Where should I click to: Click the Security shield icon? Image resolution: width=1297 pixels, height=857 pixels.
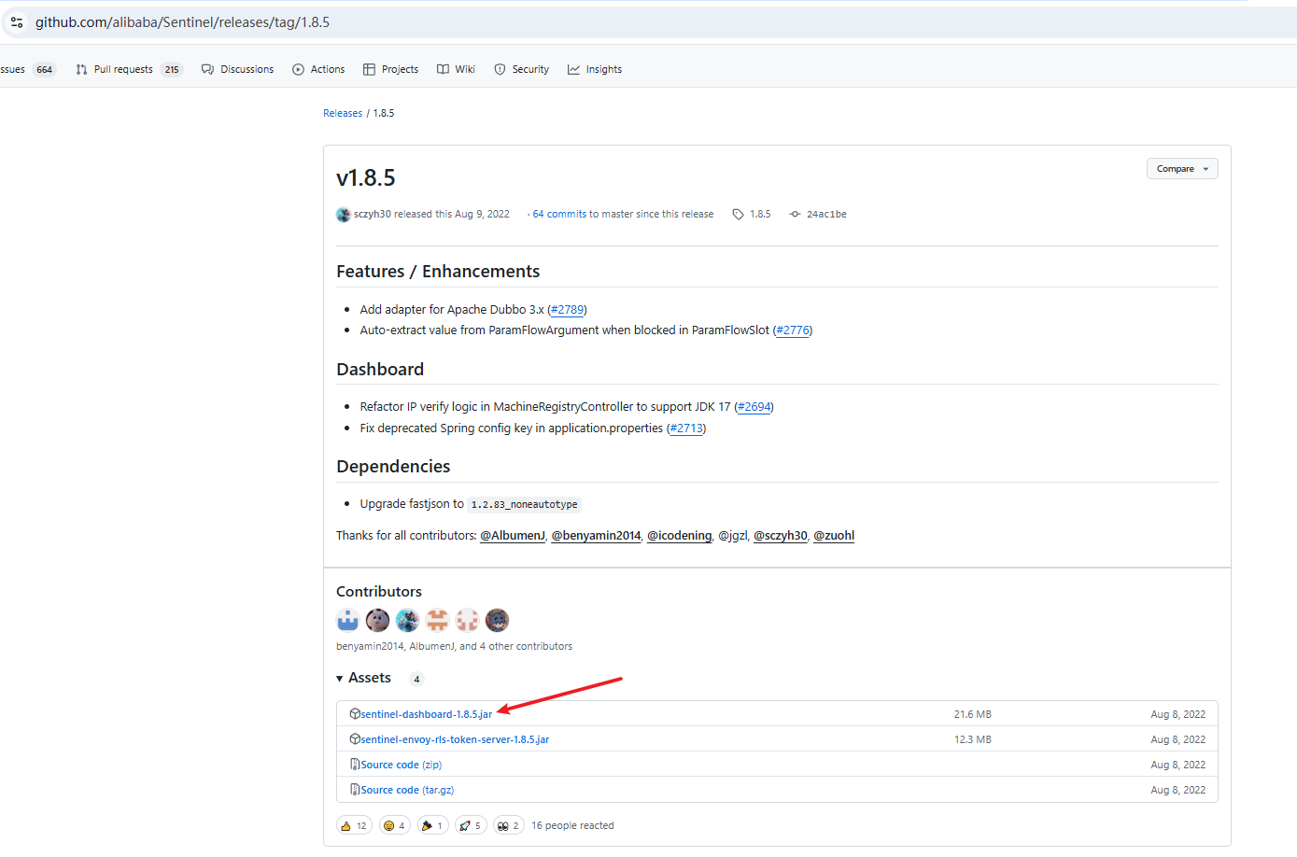coord(500,69)
